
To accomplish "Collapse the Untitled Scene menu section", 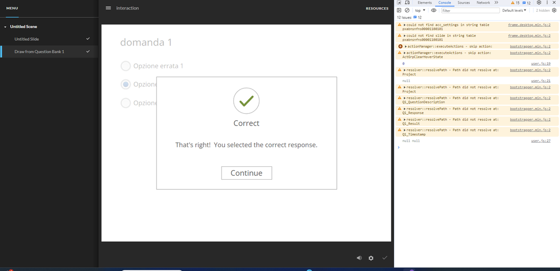I will coord(6,27).
